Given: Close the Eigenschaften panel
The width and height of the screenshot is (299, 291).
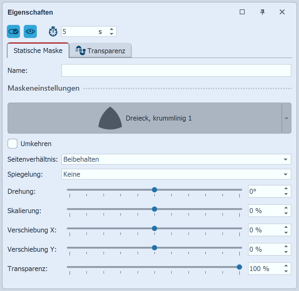Looking at the screenshot, I should [x=282, y=12].
